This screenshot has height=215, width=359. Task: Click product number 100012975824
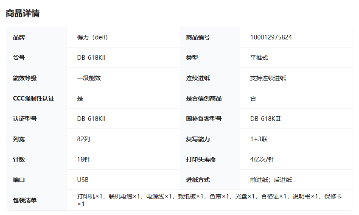[x=271, y=37]
